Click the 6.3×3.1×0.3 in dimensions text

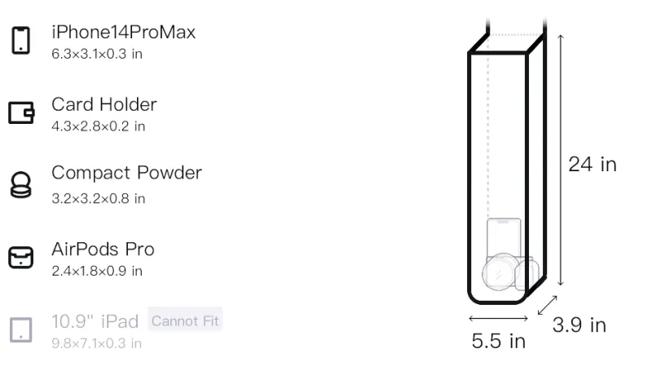[x=97, y=54]
